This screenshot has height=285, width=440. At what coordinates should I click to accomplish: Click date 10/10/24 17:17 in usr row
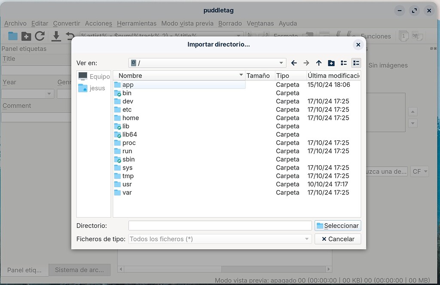coord(327,184)
